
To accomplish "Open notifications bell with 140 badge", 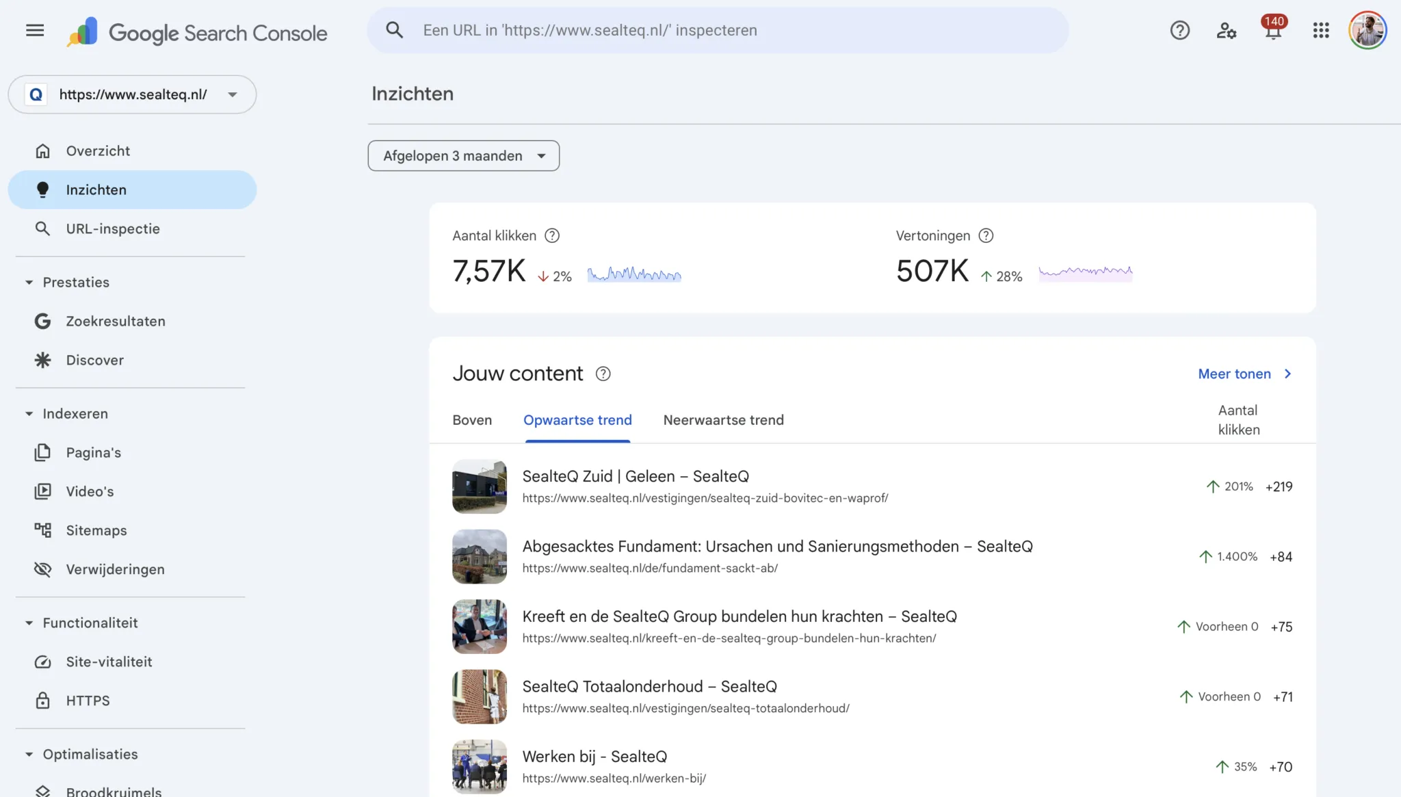I will (x=1273, y=29).
